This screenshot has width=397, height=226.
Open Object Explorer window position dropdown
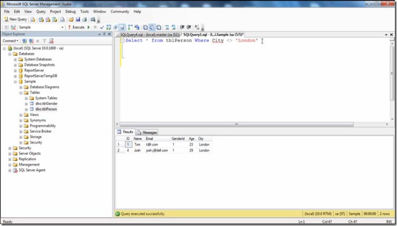[99, 34]
